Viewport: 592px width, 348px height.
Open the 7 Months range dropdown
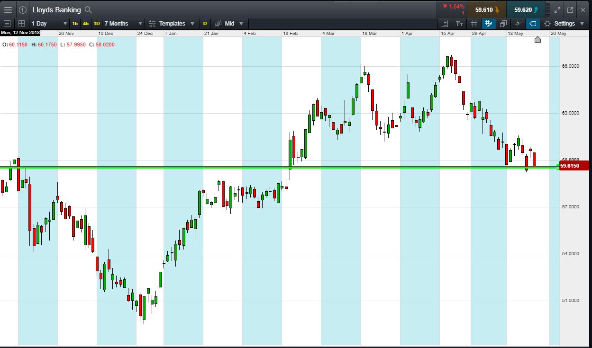click(123, 23)
